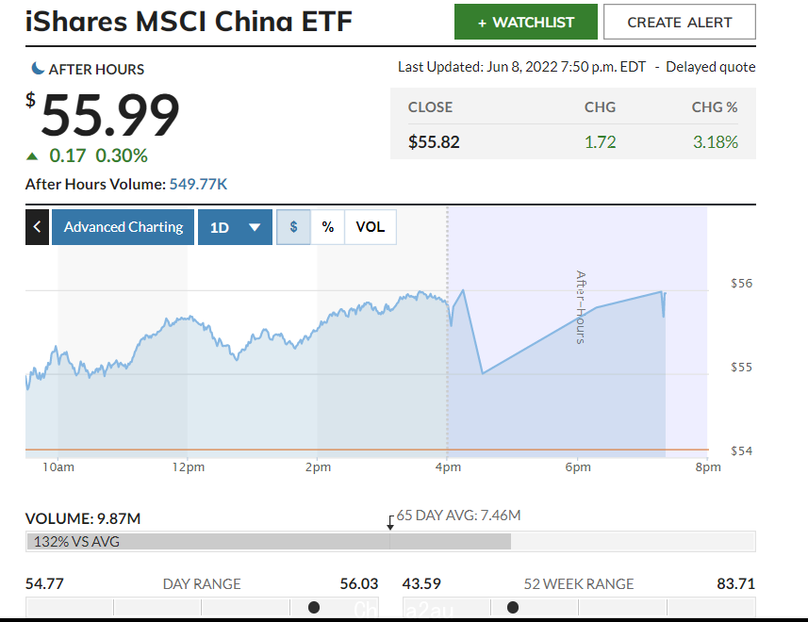
Task: Open Advanced Charting
Action: click(x=124, y=227)
